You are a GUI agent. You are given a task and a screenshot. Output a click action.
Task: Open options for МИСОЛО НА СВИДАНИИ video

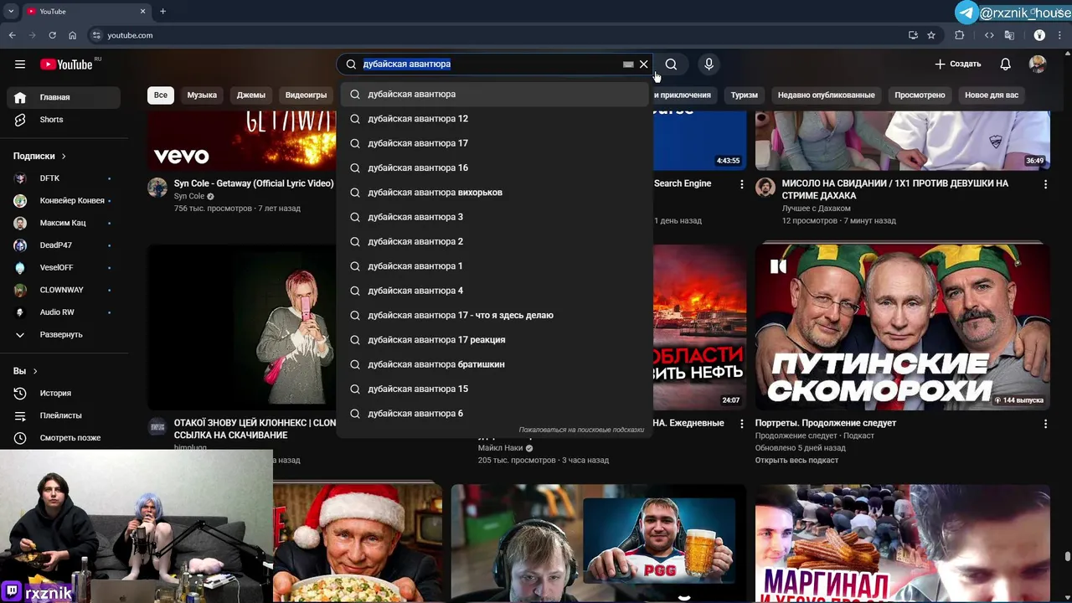coord(1045,184)
